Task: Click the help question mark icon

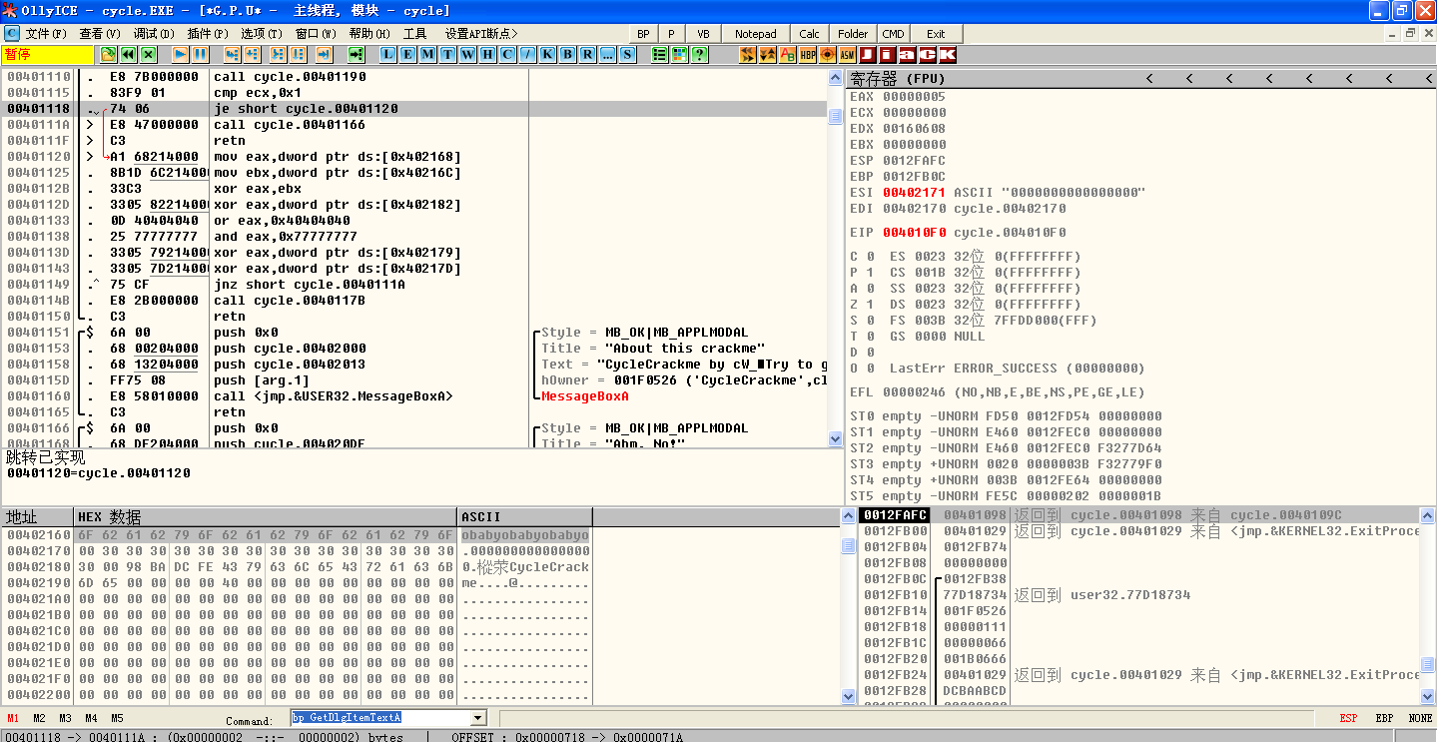Action: [x=699, y=54]
